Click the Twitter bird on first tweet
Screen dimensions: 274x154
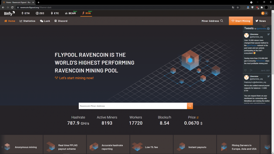click(x=269, y=34)
